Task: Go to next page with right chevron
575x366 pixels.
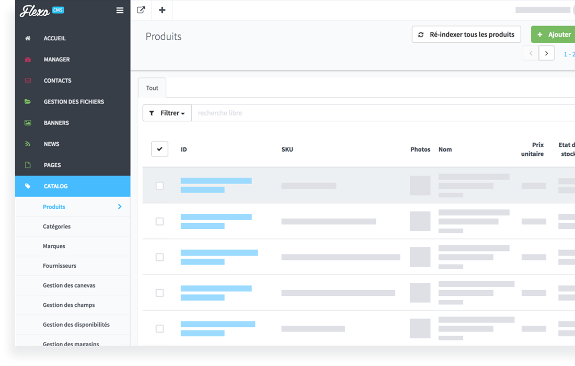Action: point(546,53)
